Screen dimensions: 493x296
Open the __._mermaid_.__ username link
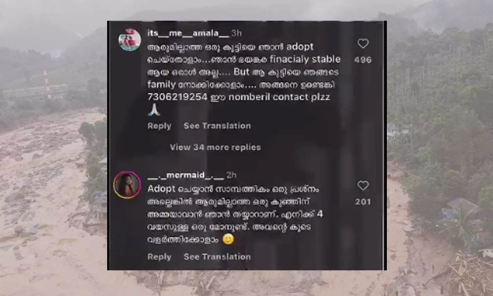click(x=185, y=175)
